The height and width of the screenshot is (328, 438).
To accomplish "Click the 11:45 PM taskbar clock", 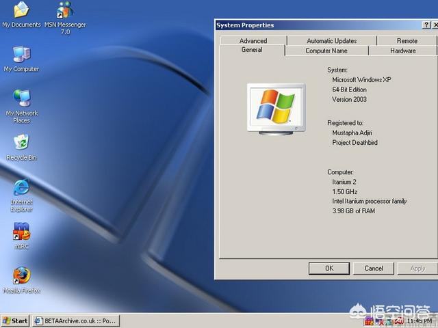I will (420, 321).
